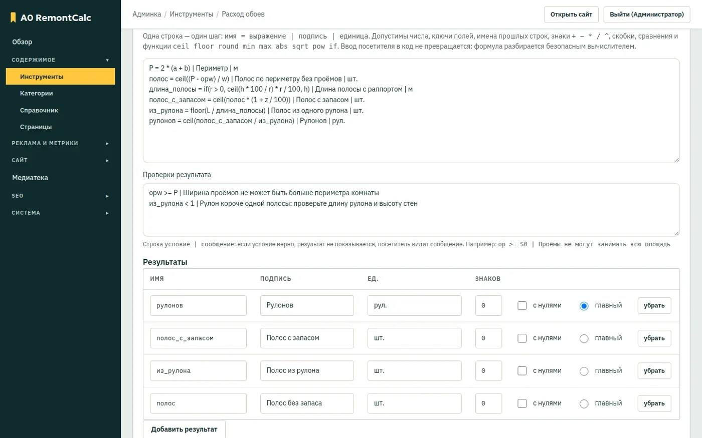Viewport: 702px width, 438px height.
Task: Remove the из_рулона result row with "убрать"
Action: point(654,371)
